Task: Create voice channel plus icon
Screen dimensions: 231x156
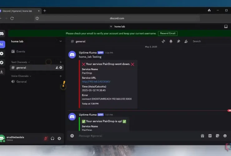Action: pyautogui.click(x=61, y=76)
